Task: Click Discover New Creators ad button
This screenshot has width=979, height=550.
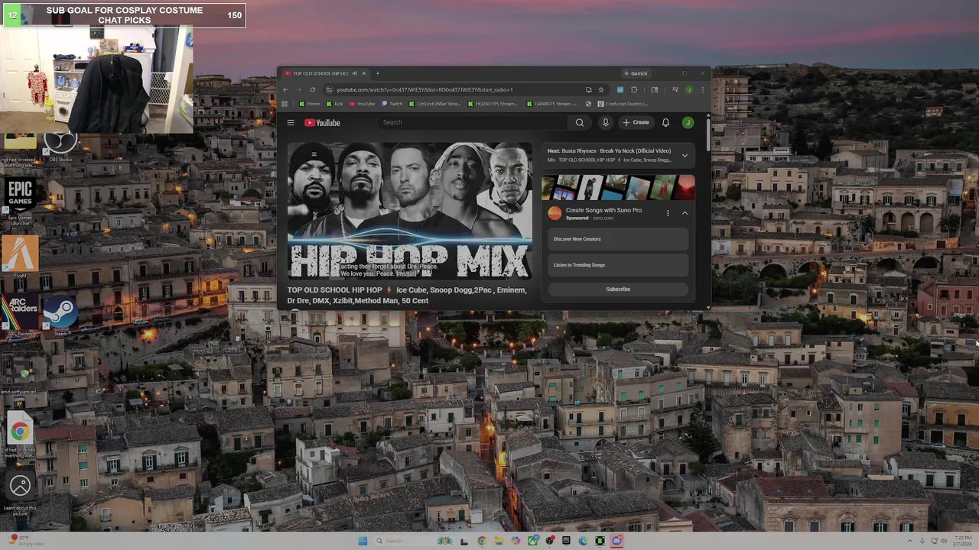Action: [618, 239]
